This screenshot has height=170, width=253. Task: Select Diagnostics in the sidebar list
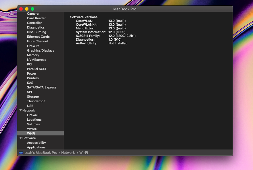[x=36, y=27]
